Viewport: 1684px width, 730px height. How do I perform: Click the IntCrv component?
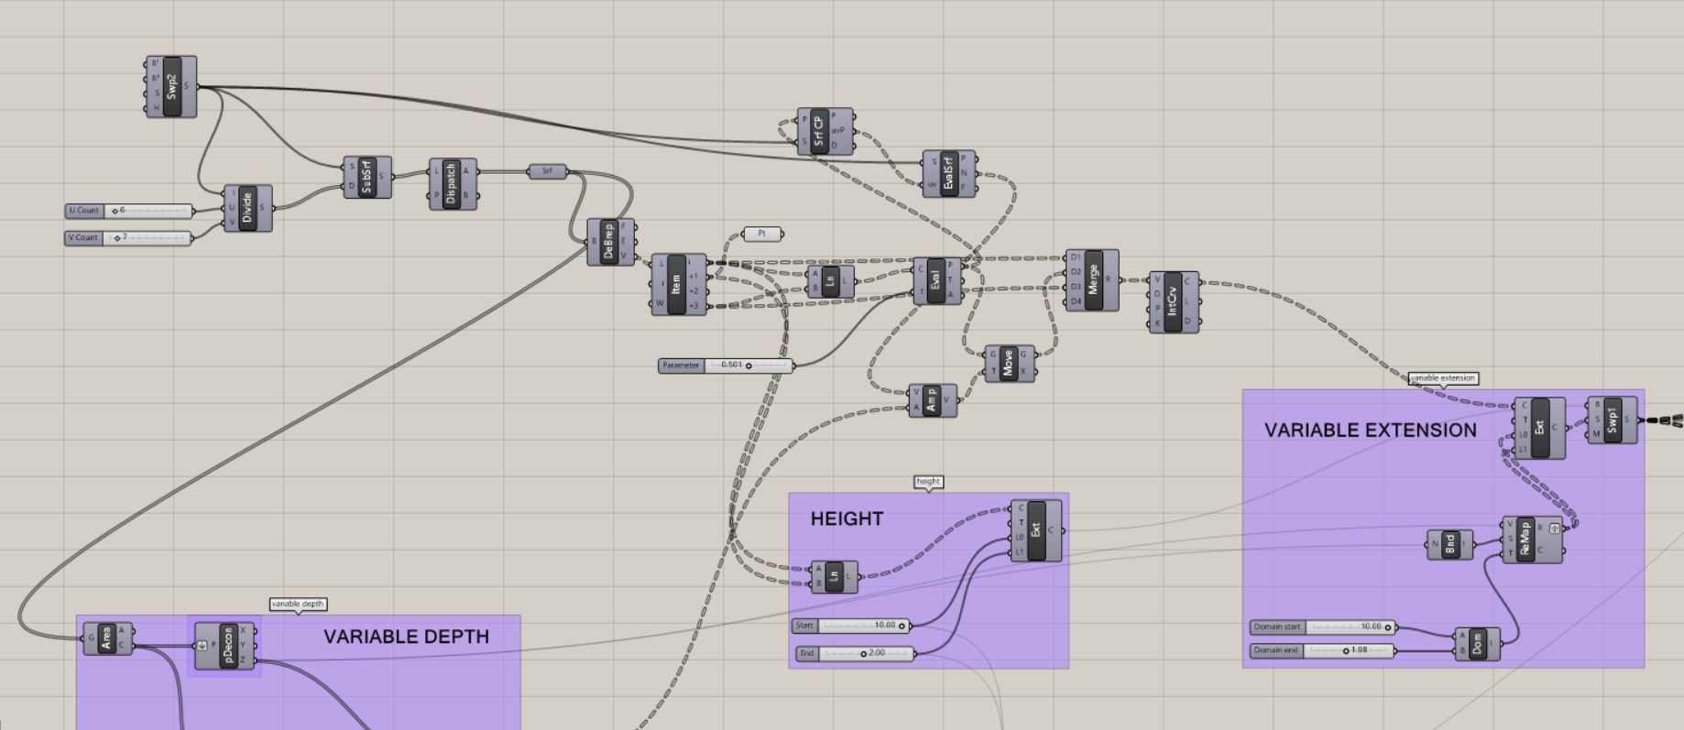[1172, 301]
